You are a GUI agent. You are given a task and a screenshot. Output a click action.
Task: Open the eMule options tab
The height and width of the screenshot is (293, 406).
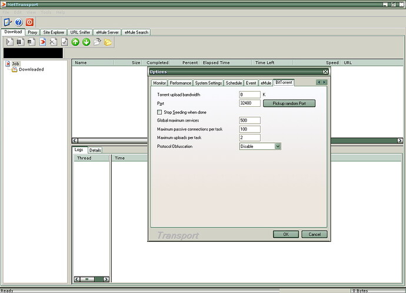[x=266, y=83]
